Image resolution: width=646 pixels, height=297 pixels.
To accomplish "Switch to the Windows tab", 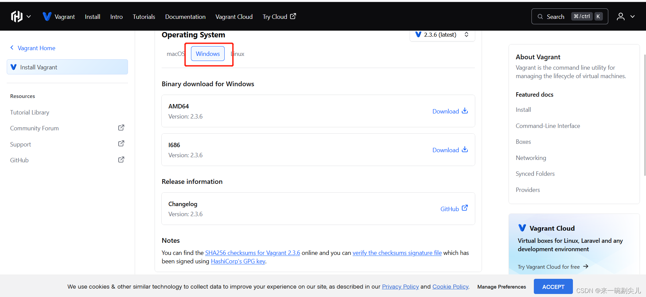I will [208, 54].
